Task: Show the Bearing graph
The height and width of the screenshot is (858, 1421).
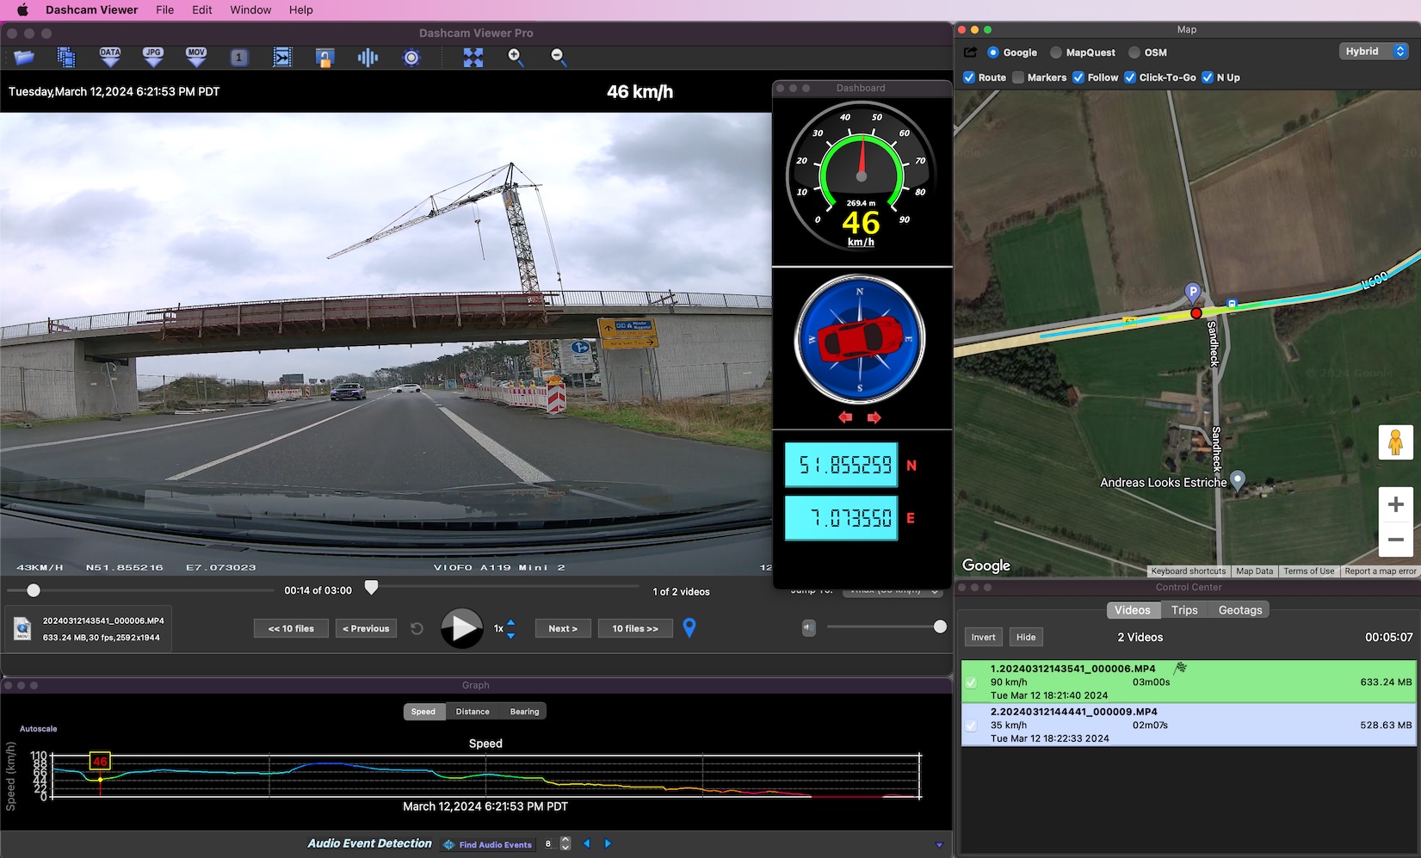Action: tap(524, 712)
